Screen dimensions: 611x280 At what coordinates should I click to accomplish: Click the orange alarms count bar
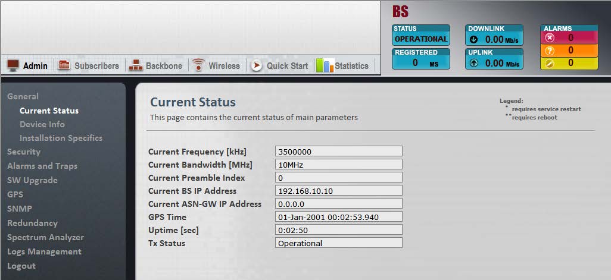tap(569, 51)
